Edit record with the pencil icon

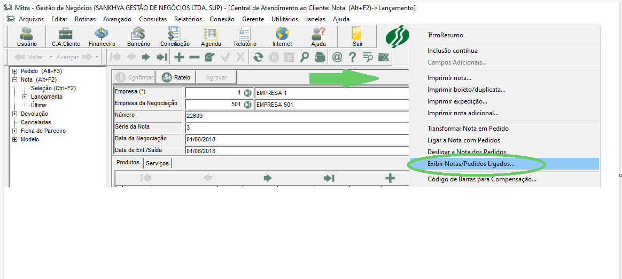209,58
